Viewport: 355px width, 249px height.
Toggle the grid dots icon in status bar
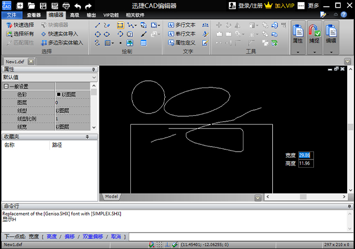[x=159, y=245]
